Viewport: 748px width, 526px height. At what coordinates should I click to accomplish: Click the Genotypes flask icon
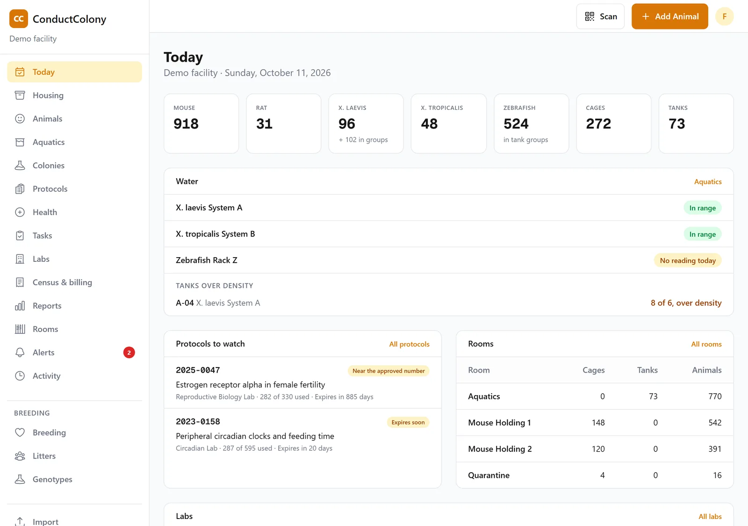click(x=20, y=479)
